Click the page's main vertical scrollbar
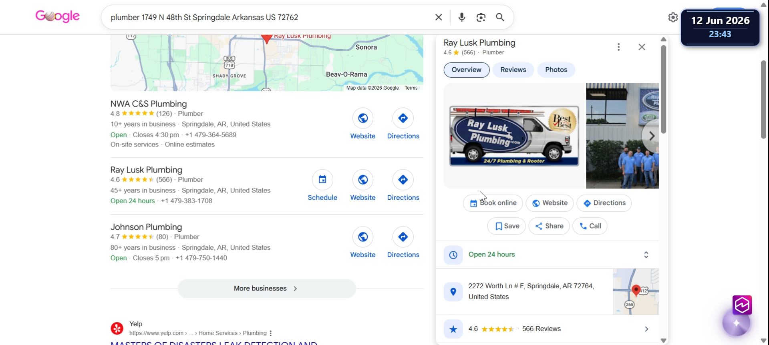 (x=764, y=100)
